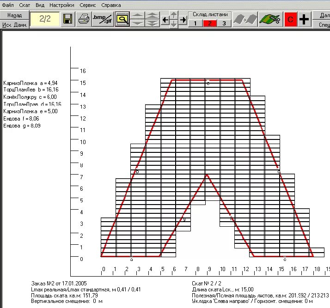Click 'КарнизПланка a = 4,94' text
The width and height of the screenshot is (330, 308).
(x=31, y=83)
